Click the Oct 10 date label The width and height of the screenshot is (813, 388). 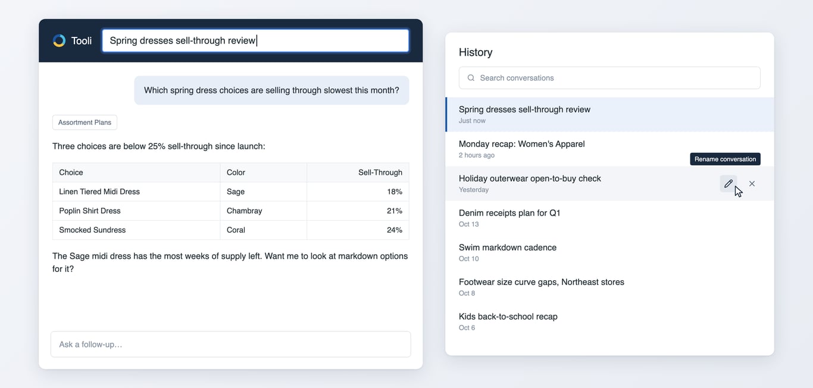tap(469, 259)
